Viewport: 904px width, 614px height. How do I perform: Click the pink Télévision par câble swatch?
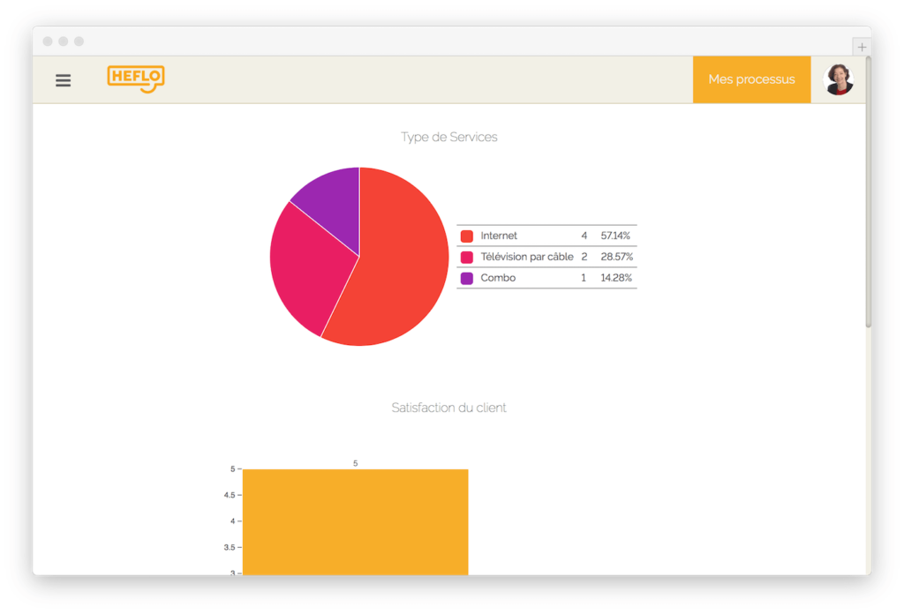[467, 258]
